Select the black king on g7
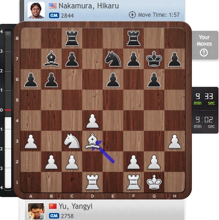Screen dimensions: 219x220 click(x=154, y=59)
